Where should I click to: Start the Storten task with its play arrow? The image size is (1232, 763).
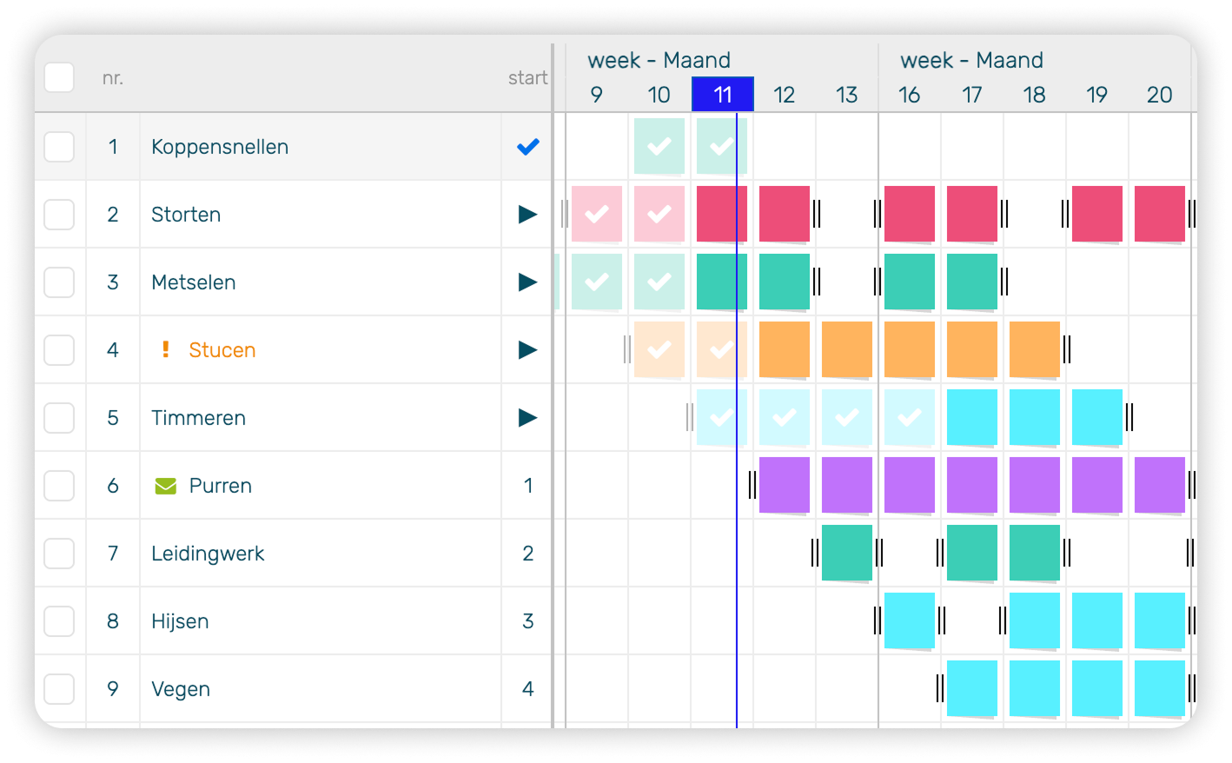coord(527,215)
